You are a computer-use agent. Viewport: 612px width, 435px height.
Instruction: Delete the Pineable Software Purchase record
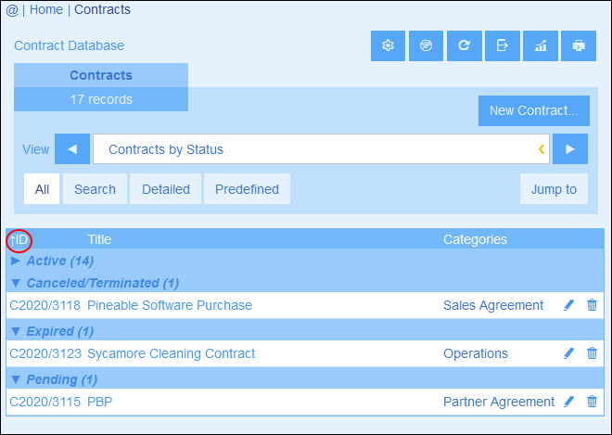click(x=593, y=305)
